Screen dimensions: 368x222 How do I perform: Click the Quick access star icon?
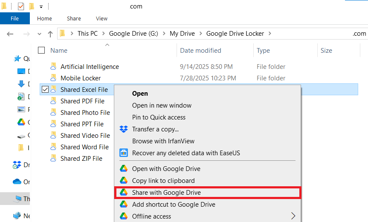tap(17, 59)
